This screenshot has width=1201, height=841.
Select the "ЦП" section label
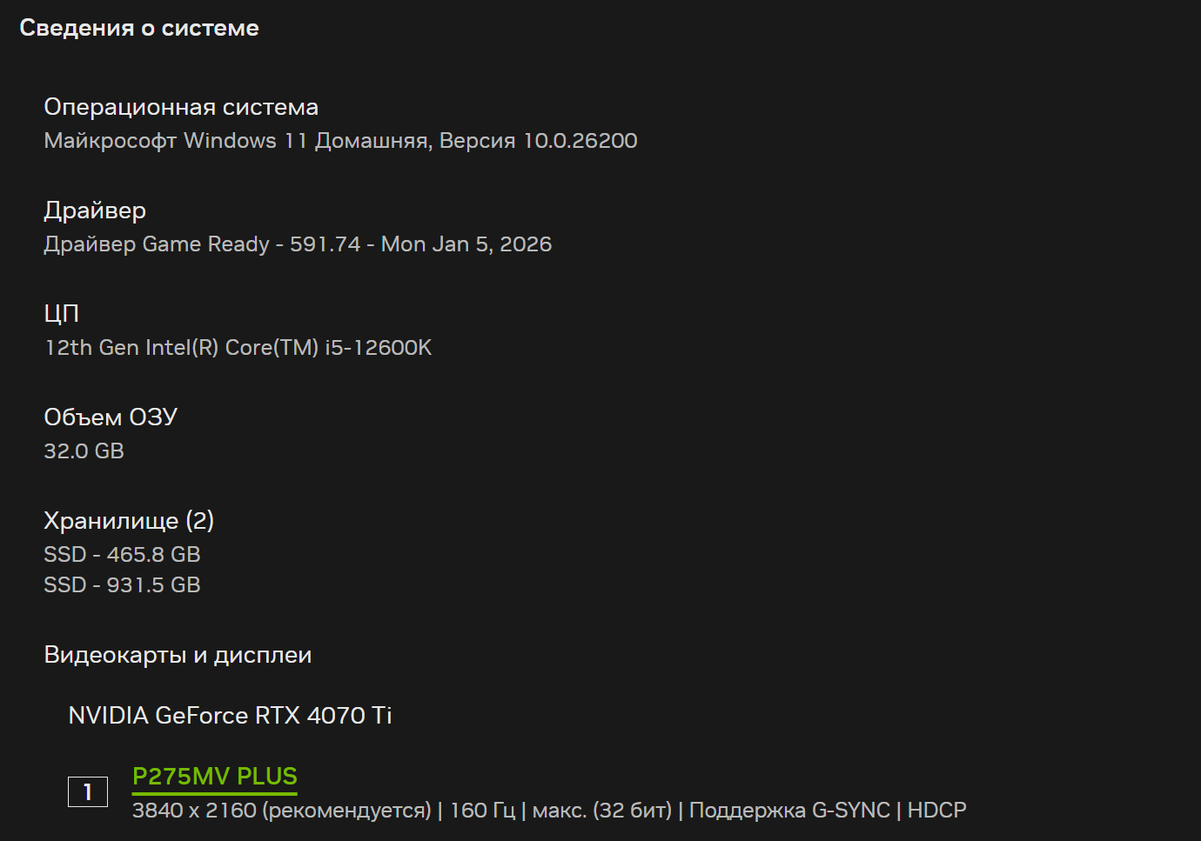[x=62, y=313]
